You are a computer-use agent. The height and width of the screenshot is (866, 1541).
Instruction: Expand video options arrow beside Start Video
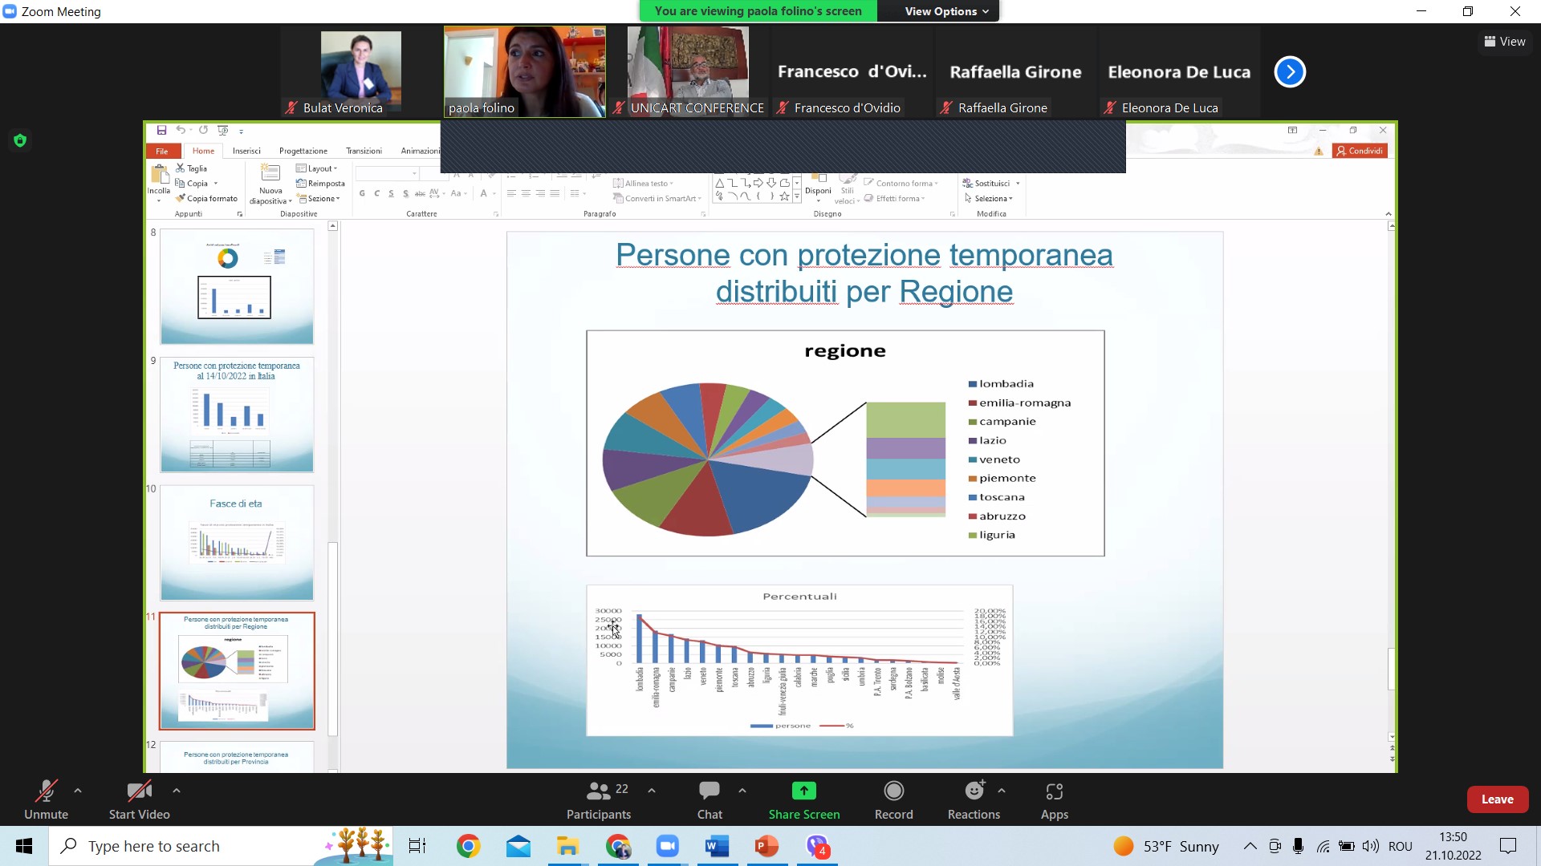click(x=177, y=791)
